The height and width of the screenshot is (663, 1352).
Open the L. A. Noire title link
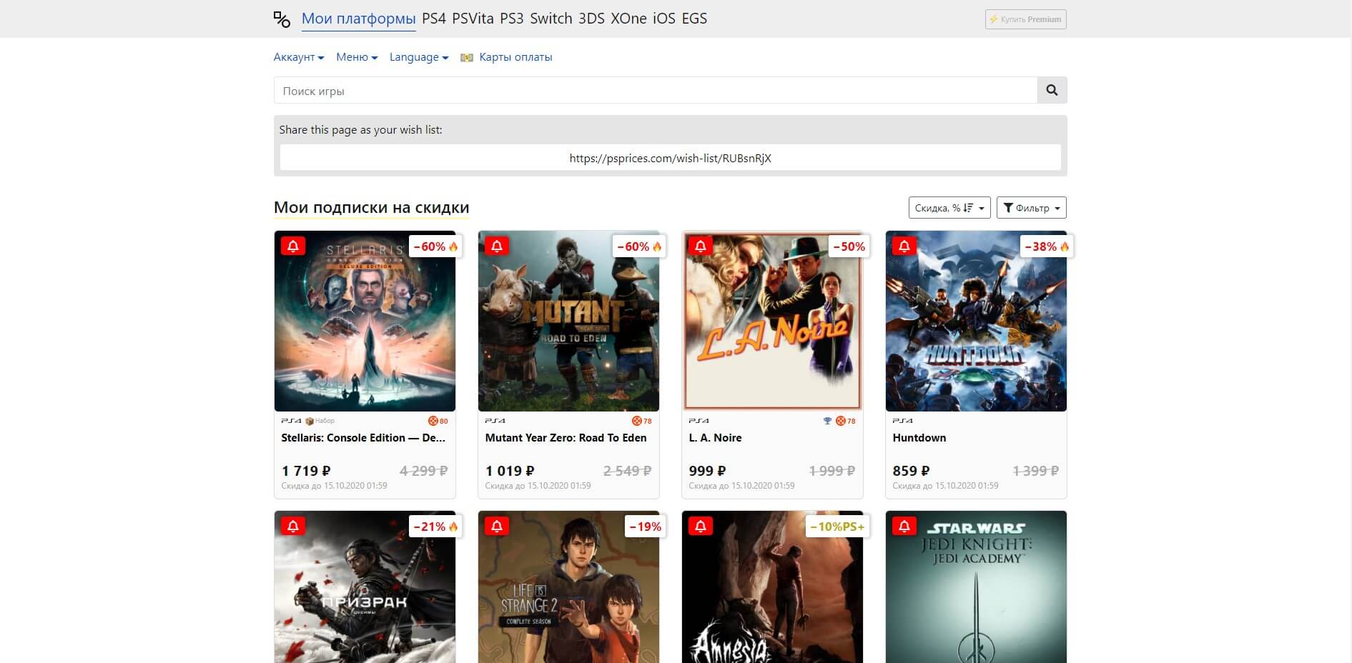pyautogui.click(x=716, y=438)
